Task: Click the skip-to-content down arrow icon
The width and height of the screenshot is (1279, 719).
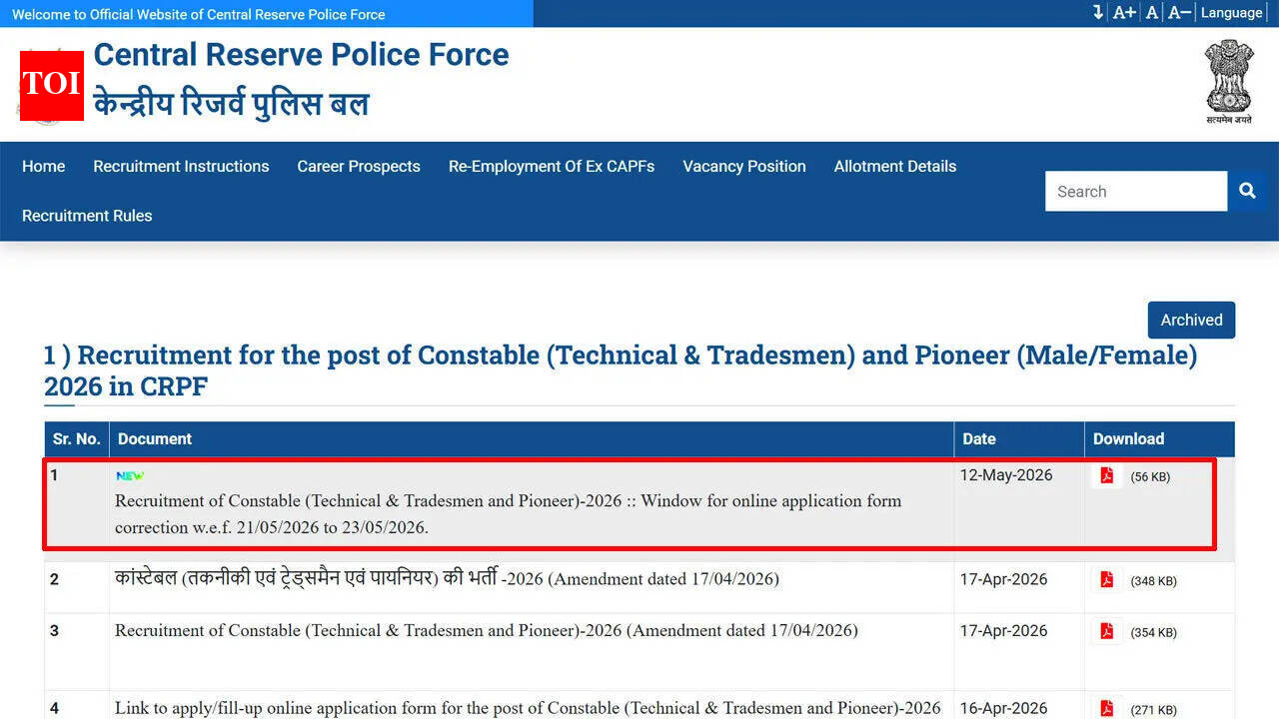Action: (x=1098, y=12)
